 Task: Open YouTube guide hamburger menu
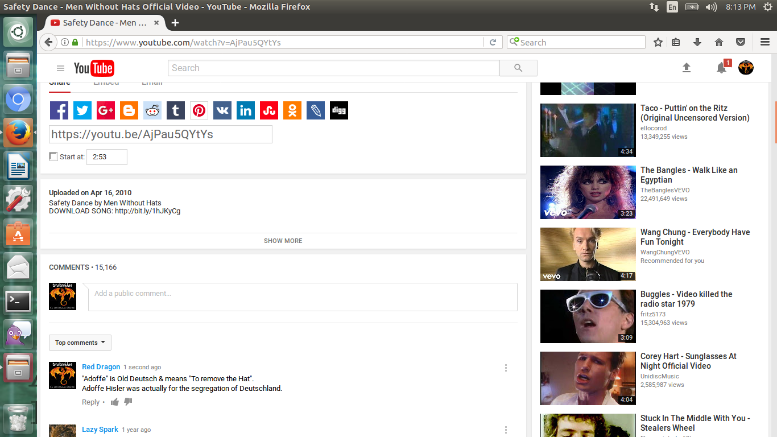click(x=61, y=68)
